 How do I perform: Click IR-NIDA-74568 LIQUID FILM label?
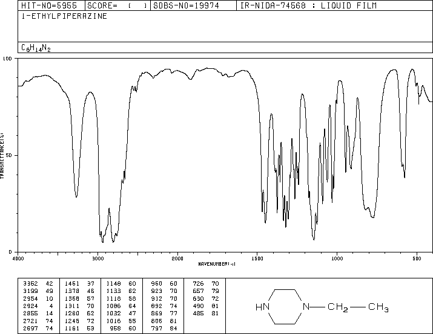[x=308, y=5]
